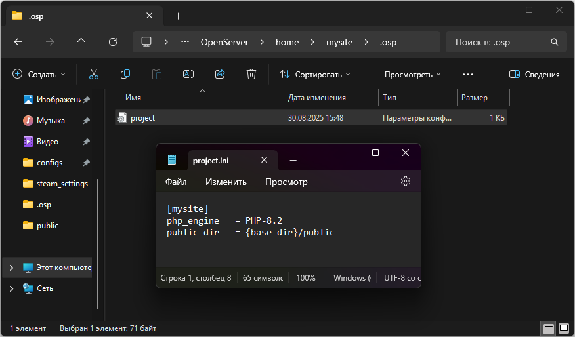Switch to large thumbnails view in status bar
The image size is (575, 337).
click(x=563, y=328)
